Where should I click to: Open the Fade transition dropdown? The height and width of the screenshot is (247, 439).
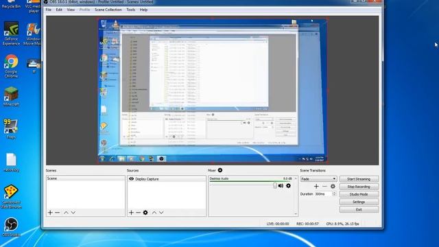(318, 178)
